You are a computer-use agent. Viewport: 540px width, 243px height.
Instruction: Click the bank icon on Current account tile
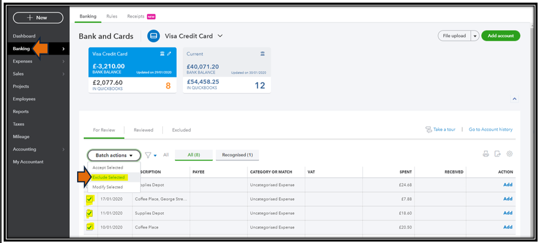(263, 53)
